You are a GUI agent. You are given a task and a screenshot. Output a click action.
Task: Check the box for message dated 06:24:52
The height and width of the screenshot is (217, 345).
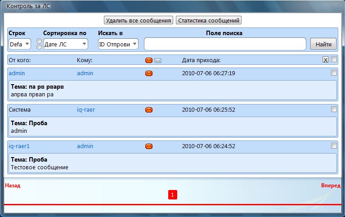(x=334, y=145)
